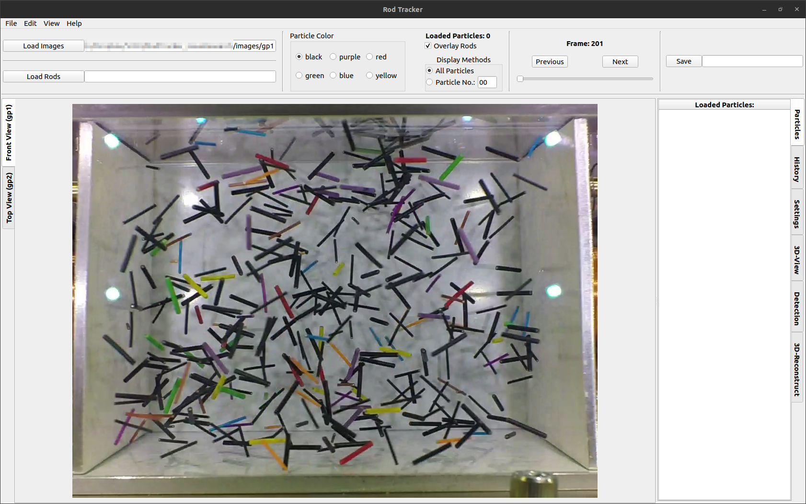
Task: Select the purple particle color option
Action: click(x=345, y=57)
